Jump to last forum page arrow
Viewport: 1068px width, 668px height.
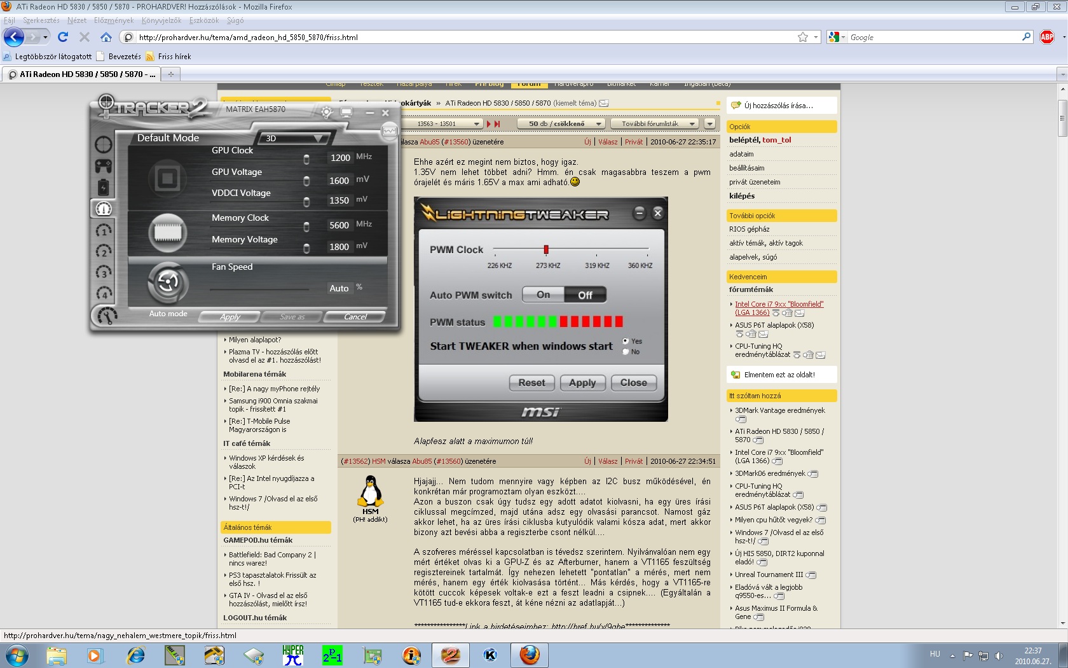click(497, 123)
